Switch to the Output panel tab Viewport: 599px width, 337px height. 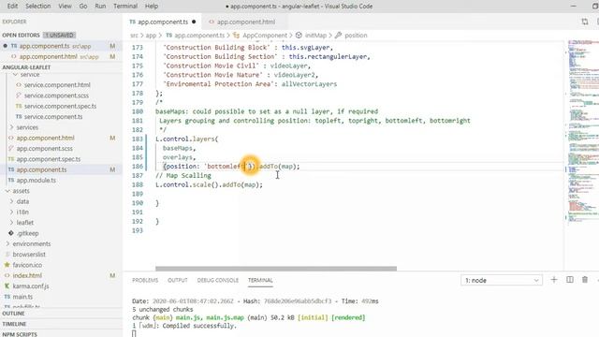pyautogui.click(x=178, y=281)
